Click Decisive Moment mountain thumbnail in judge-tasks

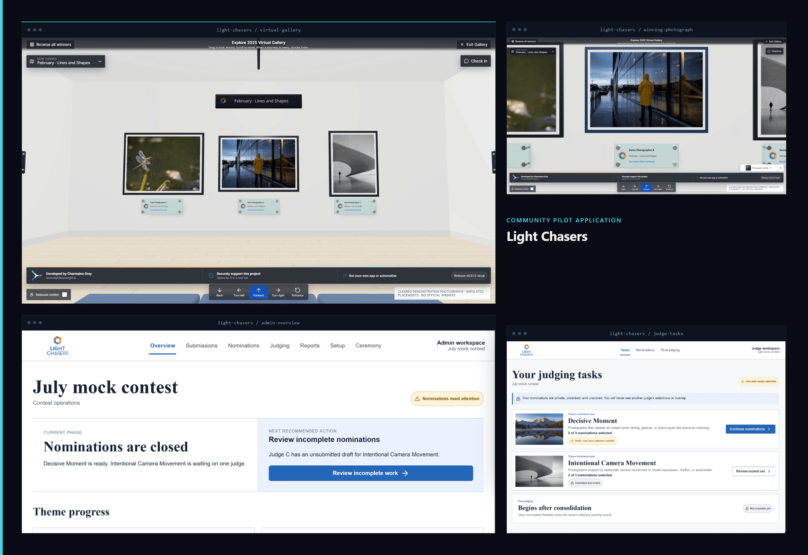point(539,429)
